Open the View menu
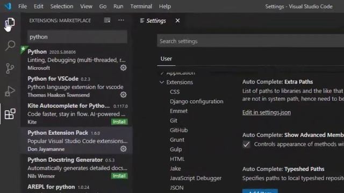Image resolution: width=344 pixels, height=193 pixels. tap(86, 6)
